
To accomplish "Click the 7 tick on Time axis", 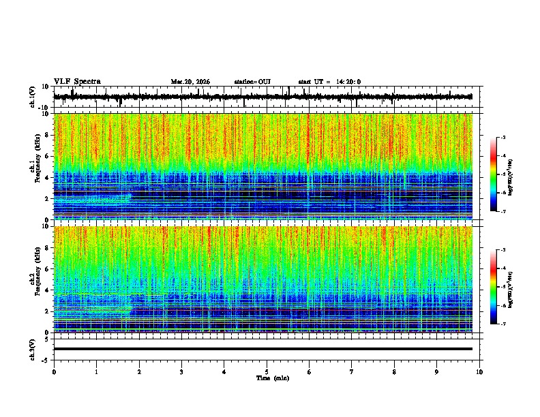I will [352, 372].
